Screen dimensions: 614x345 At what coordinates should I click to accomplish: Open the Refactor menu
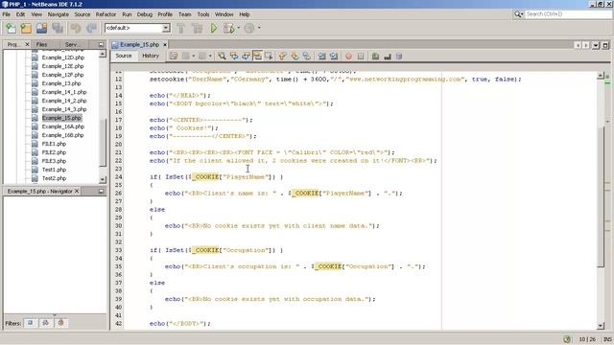tap(106, 14)
